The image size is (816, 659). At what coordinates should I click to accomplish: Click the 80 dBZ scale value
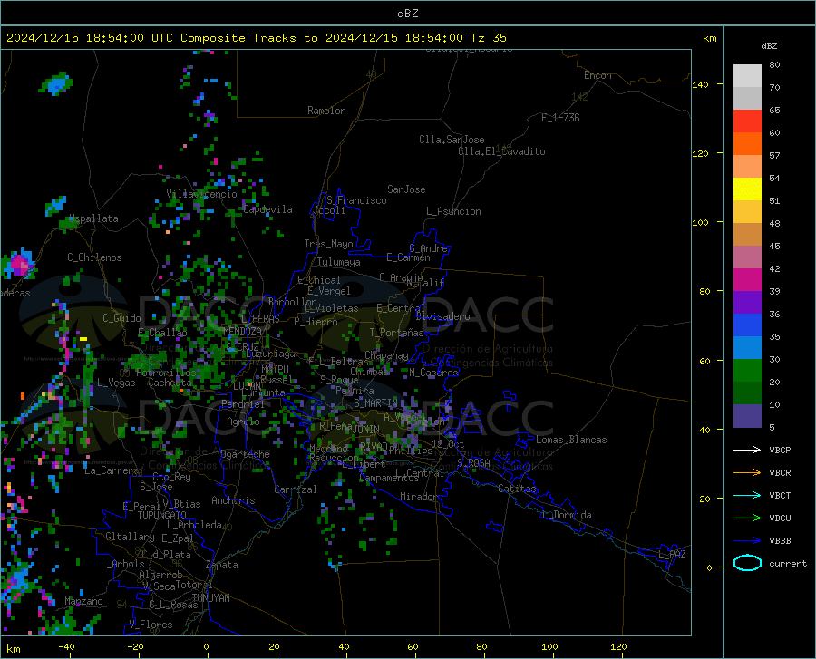click(774, 64)
